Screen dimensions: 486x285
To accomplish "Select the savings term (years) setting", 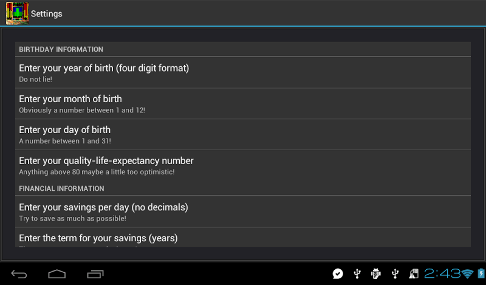I will [x=243, y=238].
